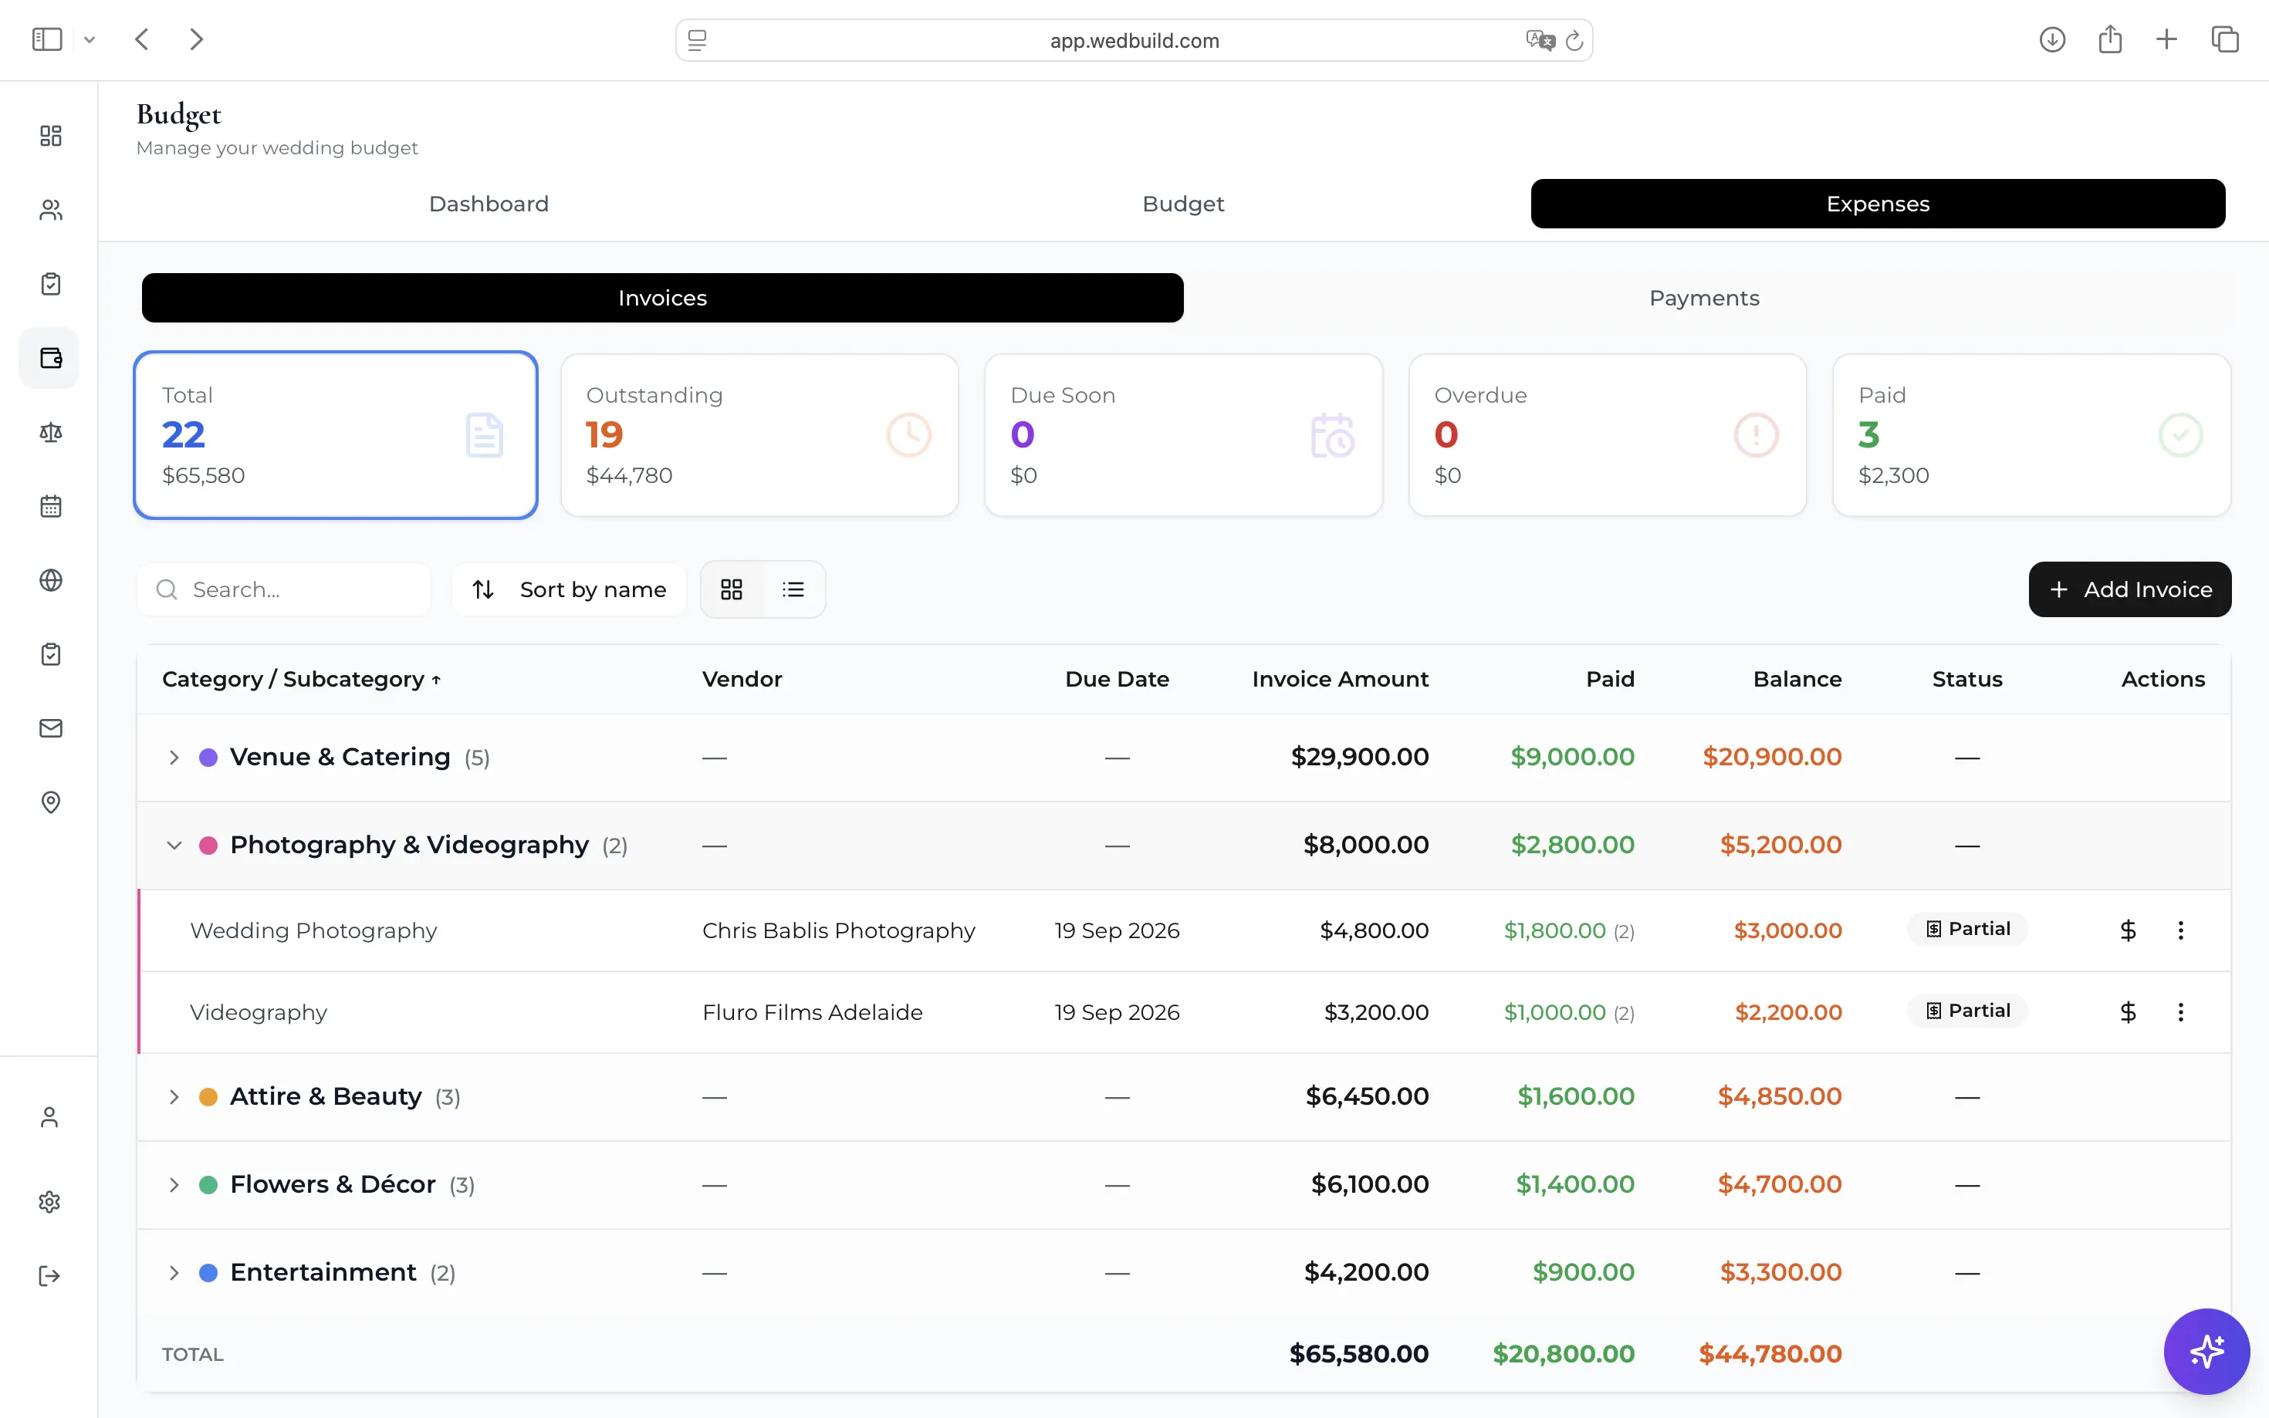Filter by the Overdue card

1608,435
